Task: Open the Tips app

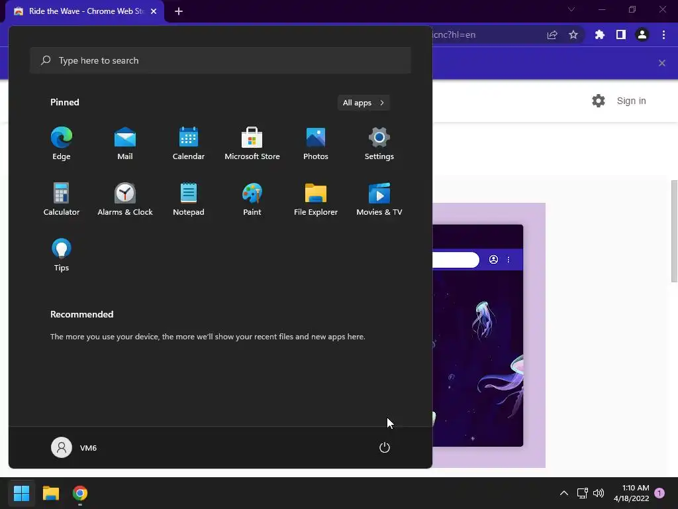Action: pos(62,254)
